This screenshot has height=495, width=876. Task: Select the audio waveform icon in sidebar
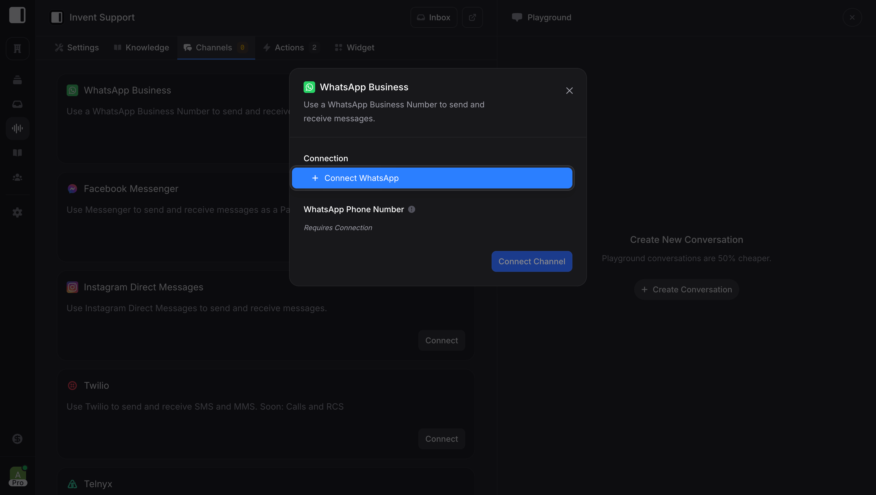click(x=17, y=128)
